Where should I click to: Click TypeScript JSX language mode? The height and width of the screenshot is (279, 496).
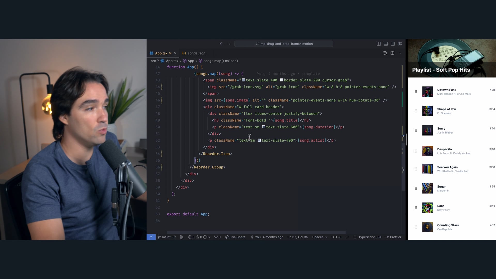point(370,237)
